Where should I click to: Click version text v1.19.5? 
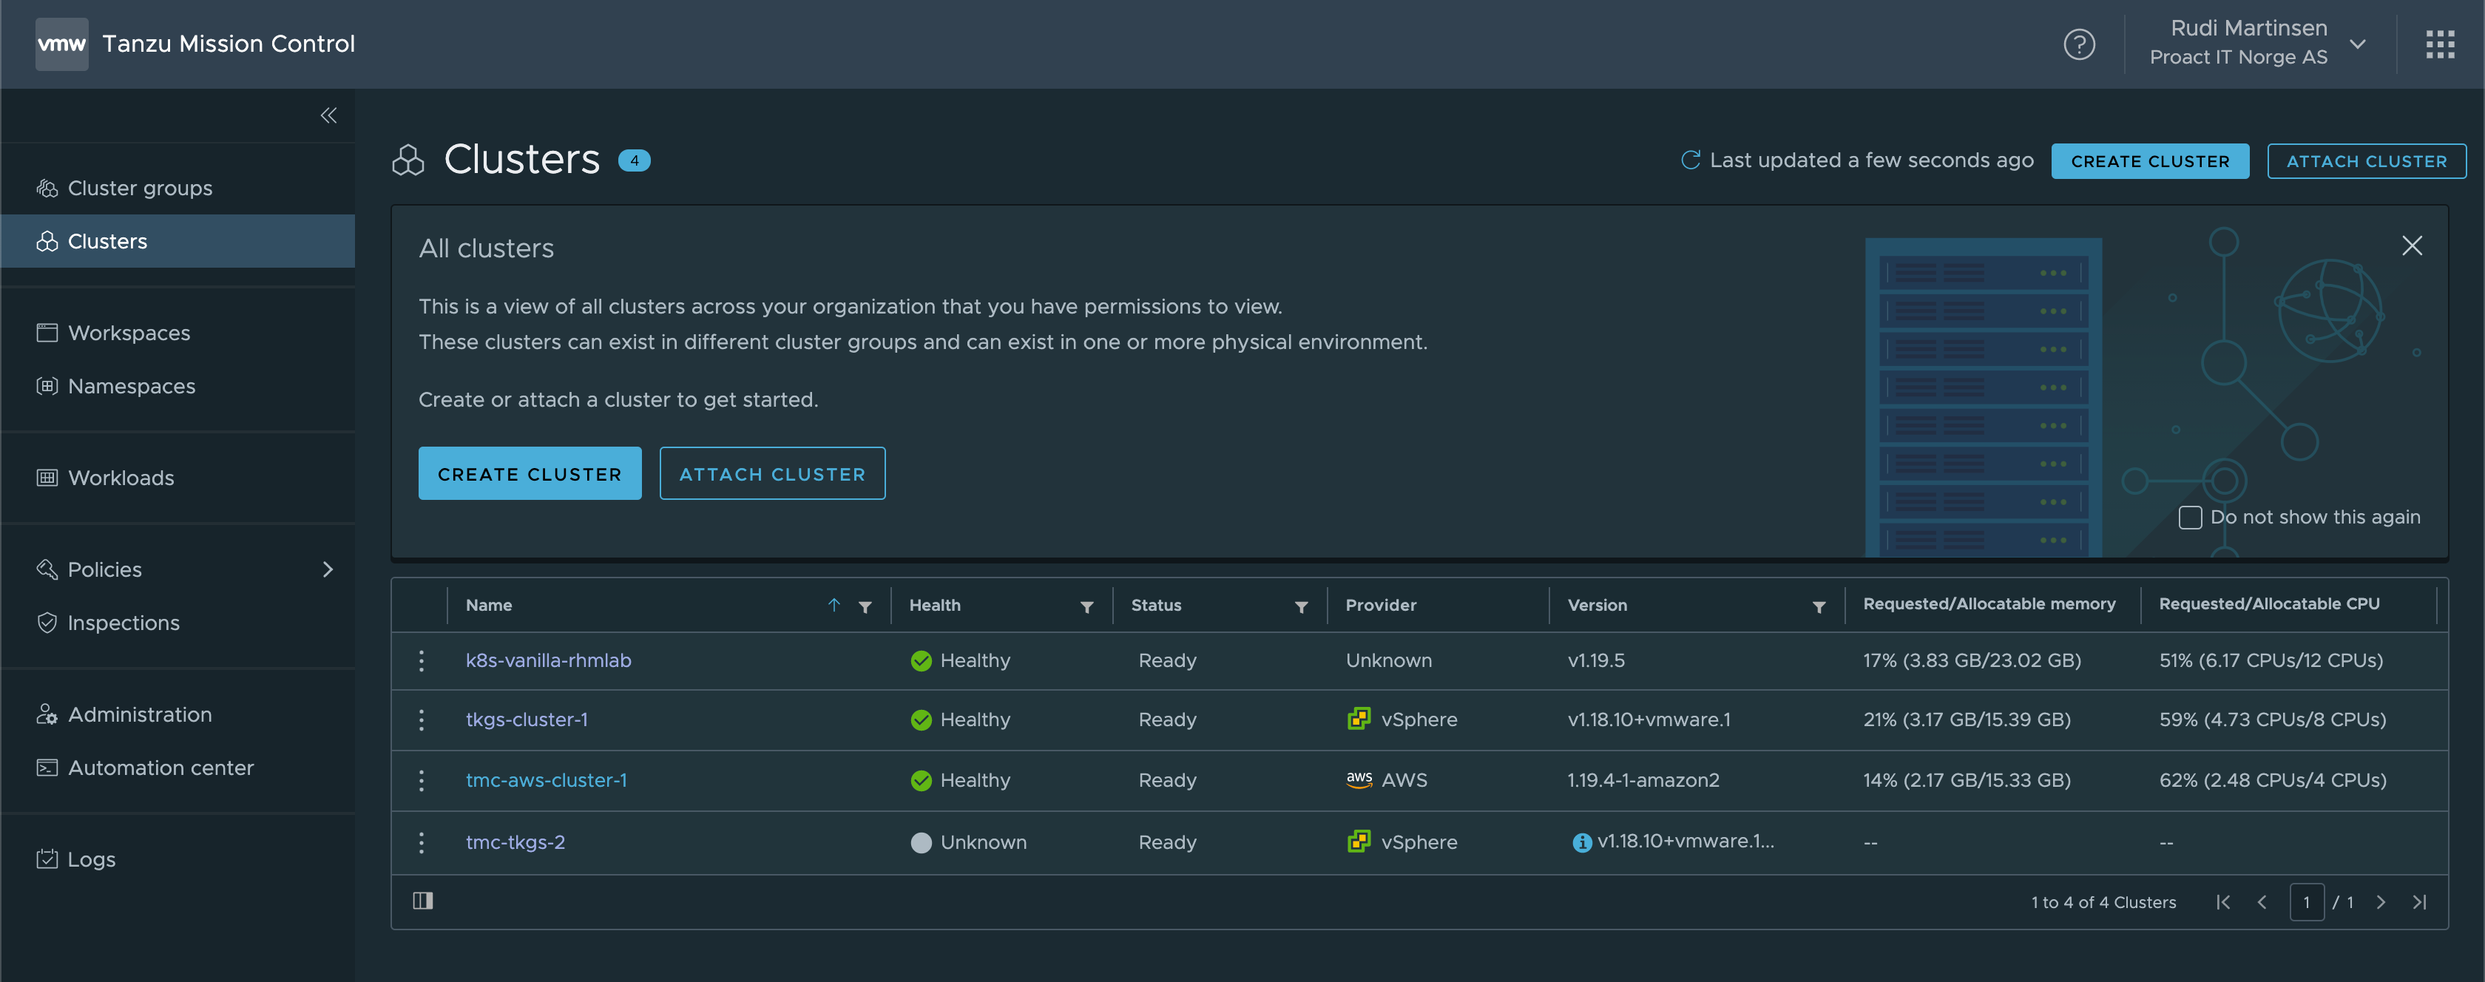click(1595, 661)
